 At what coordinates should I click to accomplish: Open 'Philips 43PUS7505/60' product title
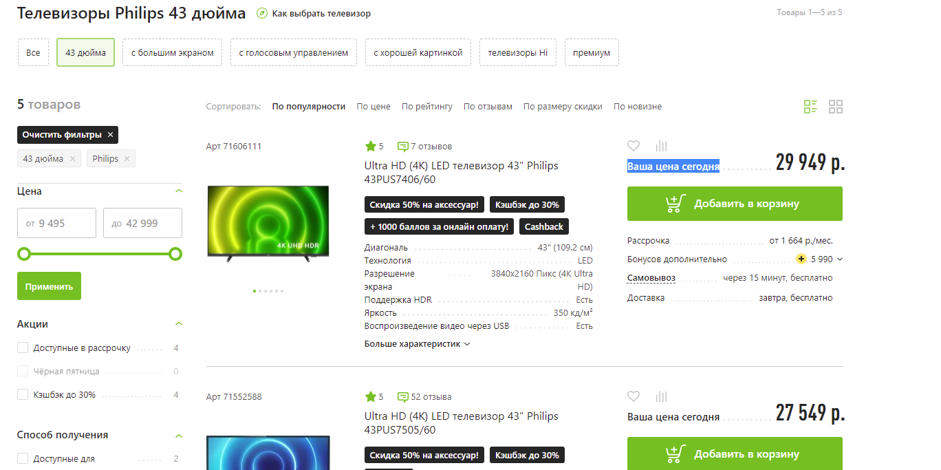point(461,423)
